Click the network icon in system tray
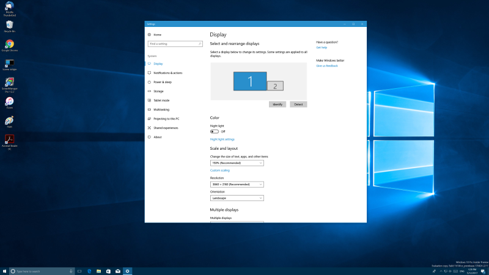This screenshot has height=275, width=489. coord(446,271)
